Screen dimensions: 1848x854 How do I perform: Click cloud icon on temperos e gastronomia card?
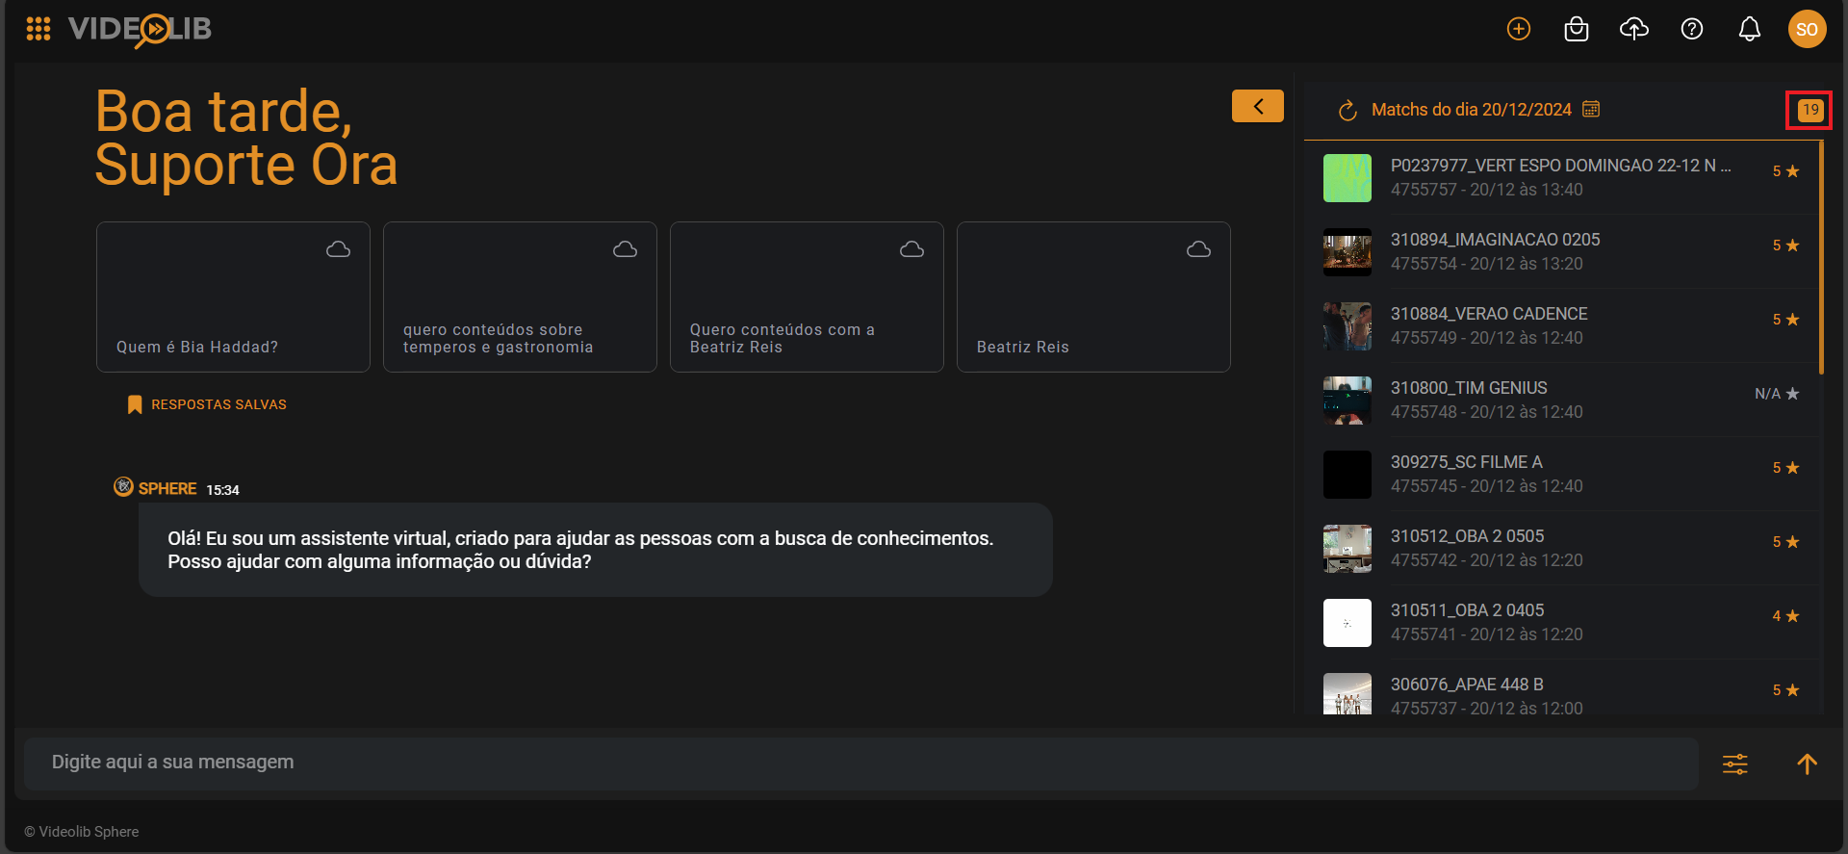(626, 249)
